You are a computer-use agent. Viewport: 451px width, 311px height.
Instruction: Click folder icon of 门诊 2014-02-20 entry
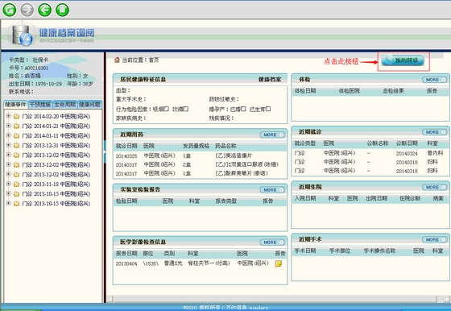click(16, 117)
